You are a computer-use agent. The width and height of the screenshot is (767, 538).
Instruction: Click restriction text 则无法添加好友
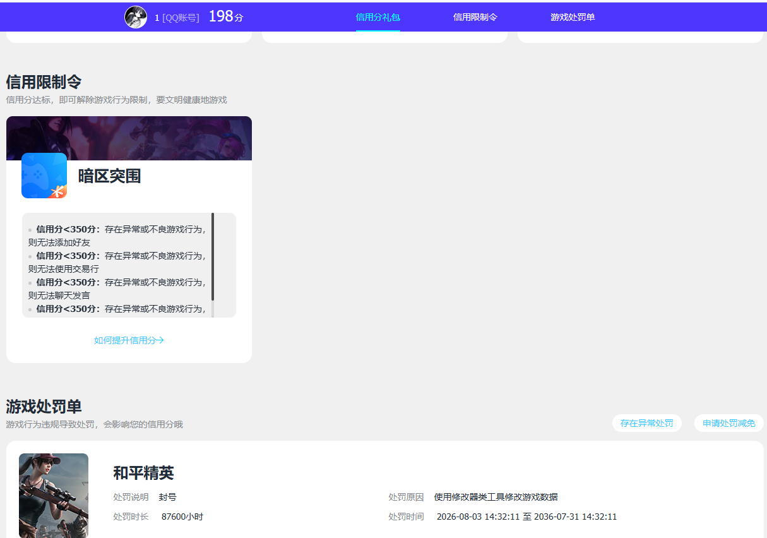tap(59, 242)
